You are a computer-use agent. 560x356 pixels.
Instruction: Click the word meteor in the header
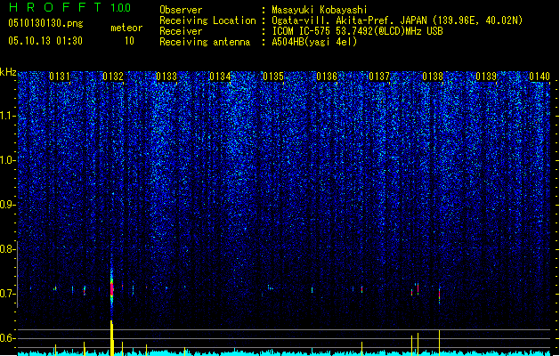[x=126, y=28]
